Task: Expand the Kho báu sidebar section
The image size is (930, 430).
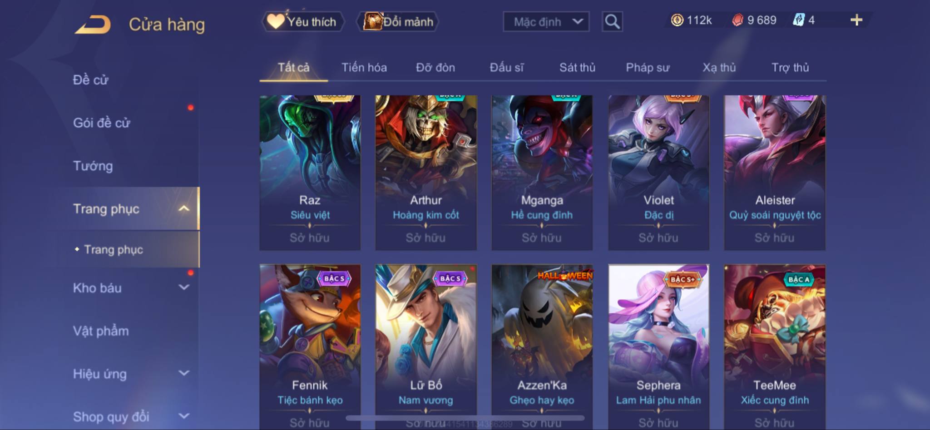Action: pyautogui.click(x=184, y=287)
